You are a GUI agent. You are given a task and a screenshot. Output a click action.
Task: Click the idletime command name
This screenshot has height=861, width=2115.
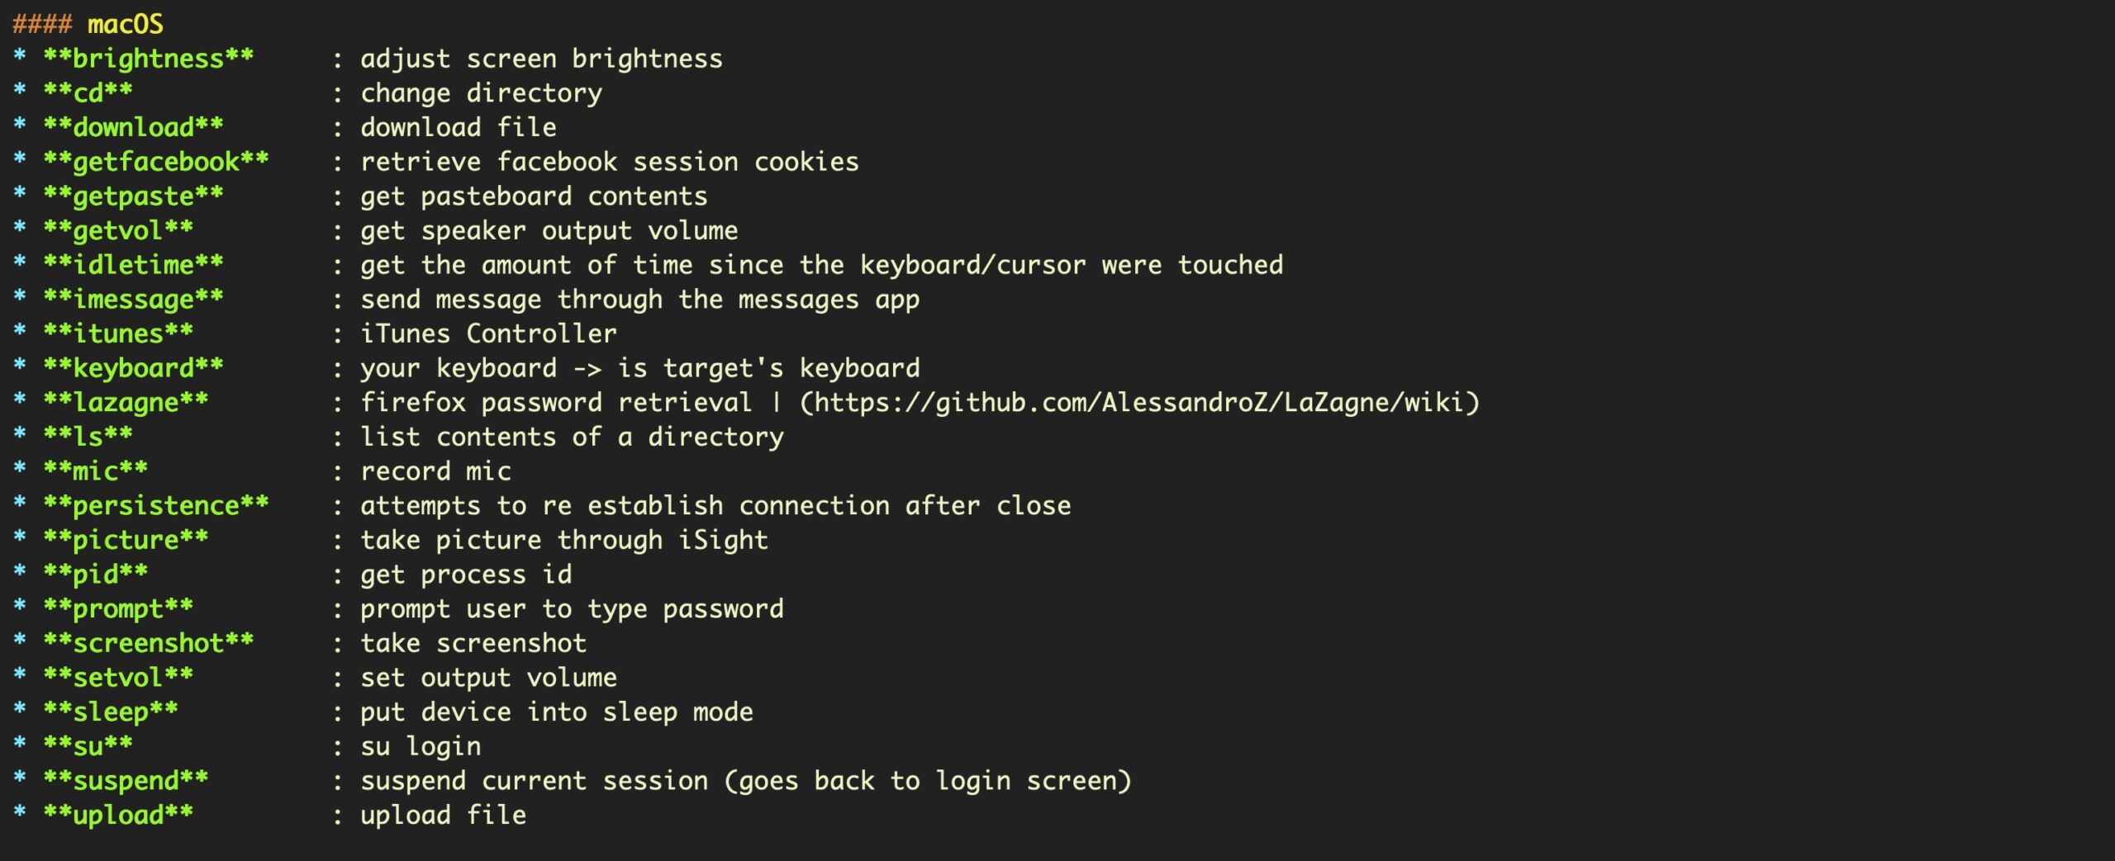click(x=133, y=265)
